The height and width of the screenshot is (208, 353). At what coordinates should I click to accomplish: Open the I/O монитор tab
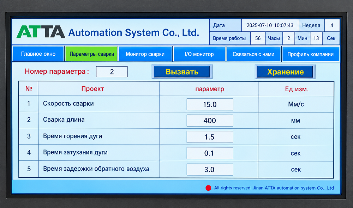pos(199,54)
